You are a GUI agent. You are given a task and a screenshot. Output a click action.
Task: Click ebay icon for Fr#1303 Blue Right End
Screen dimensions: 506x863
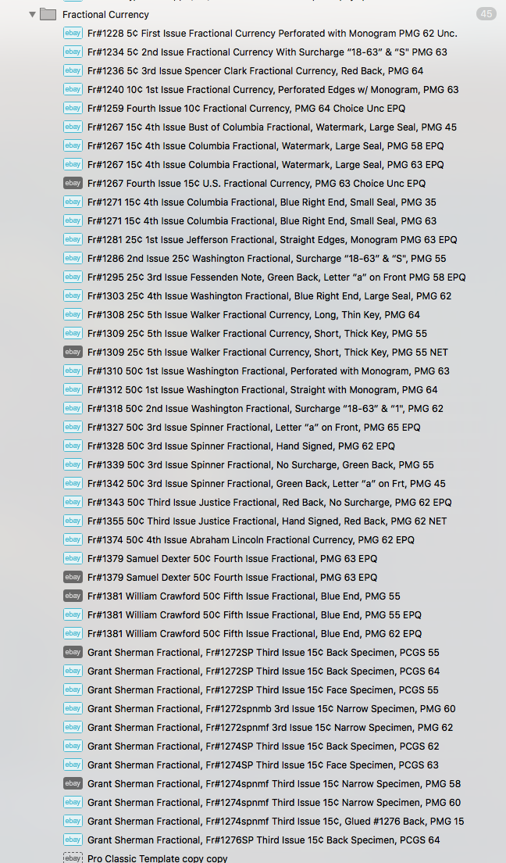tap(73, 295)
